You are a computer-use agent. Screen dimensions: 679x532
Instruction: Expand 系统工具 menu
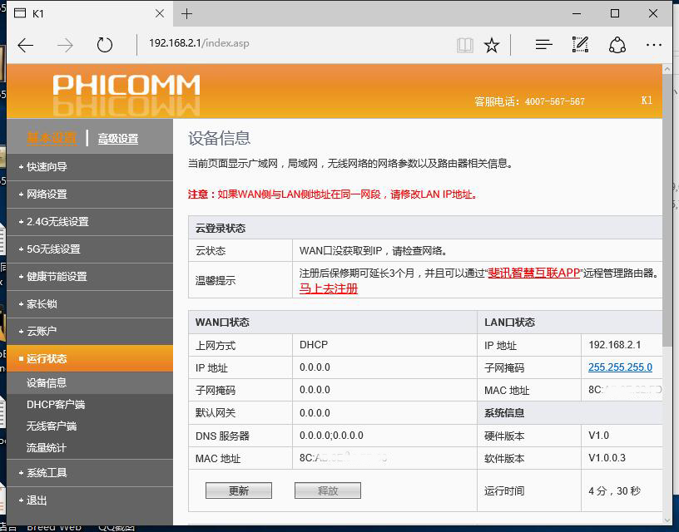click(90, 473)
